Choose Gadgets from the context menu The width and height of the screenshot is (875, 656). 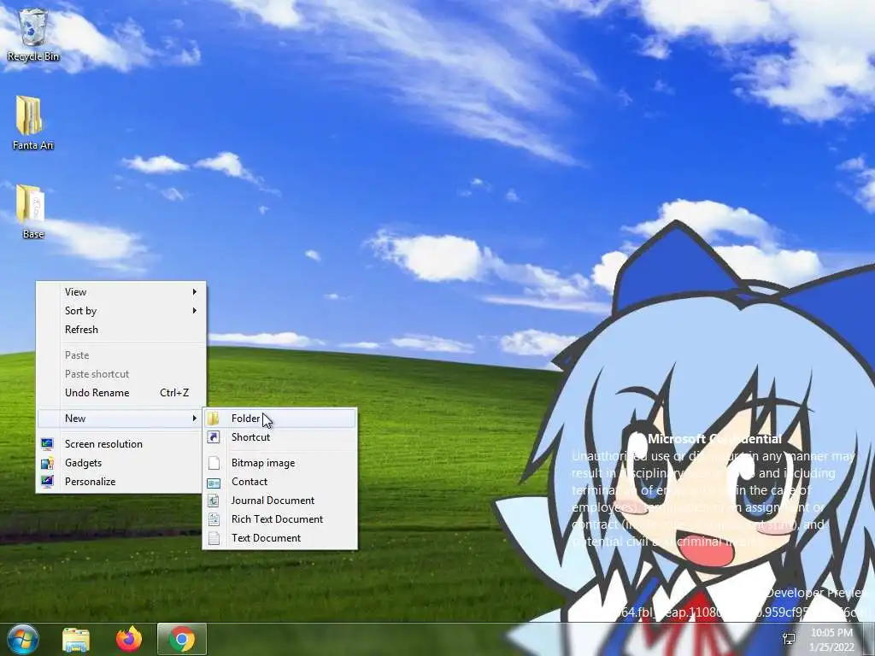point(121,463)
